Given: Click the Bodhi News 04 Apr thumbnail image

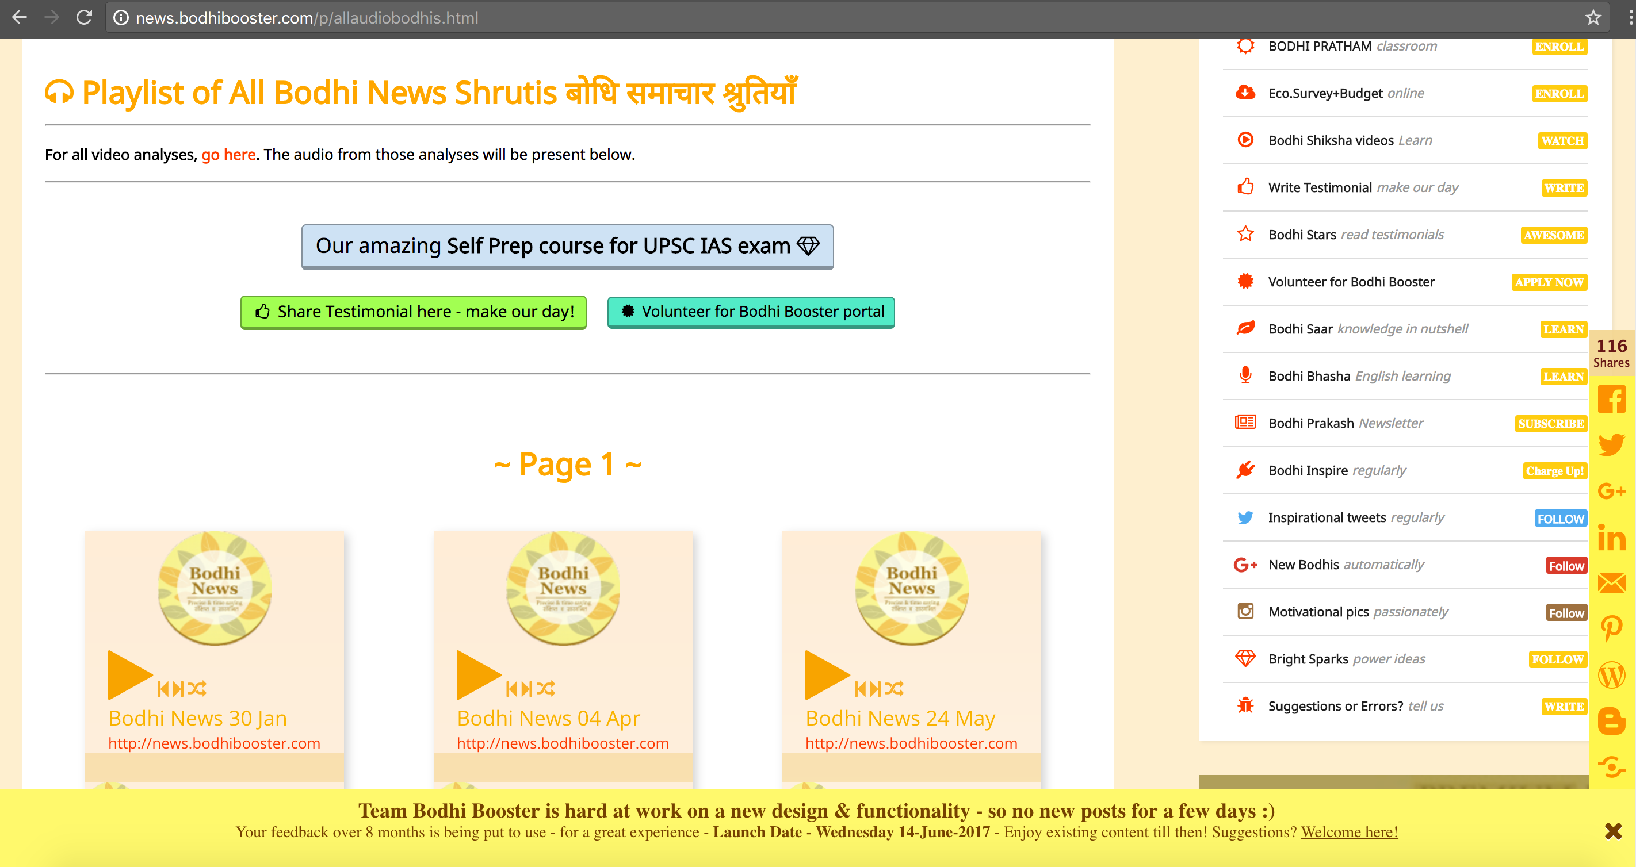Looking at the screenshot, I should [563, 589].
